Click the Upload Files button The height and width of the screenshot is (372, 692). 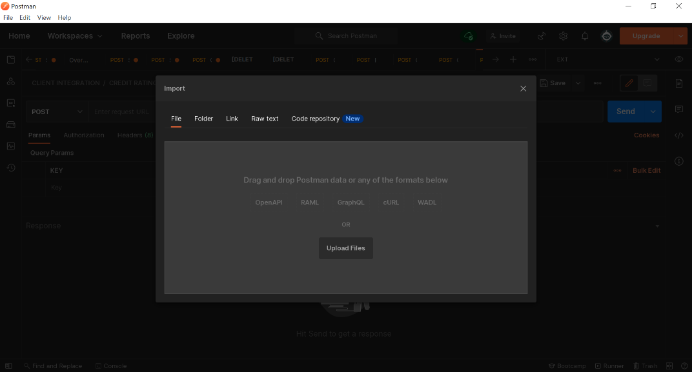click(345, 248)
